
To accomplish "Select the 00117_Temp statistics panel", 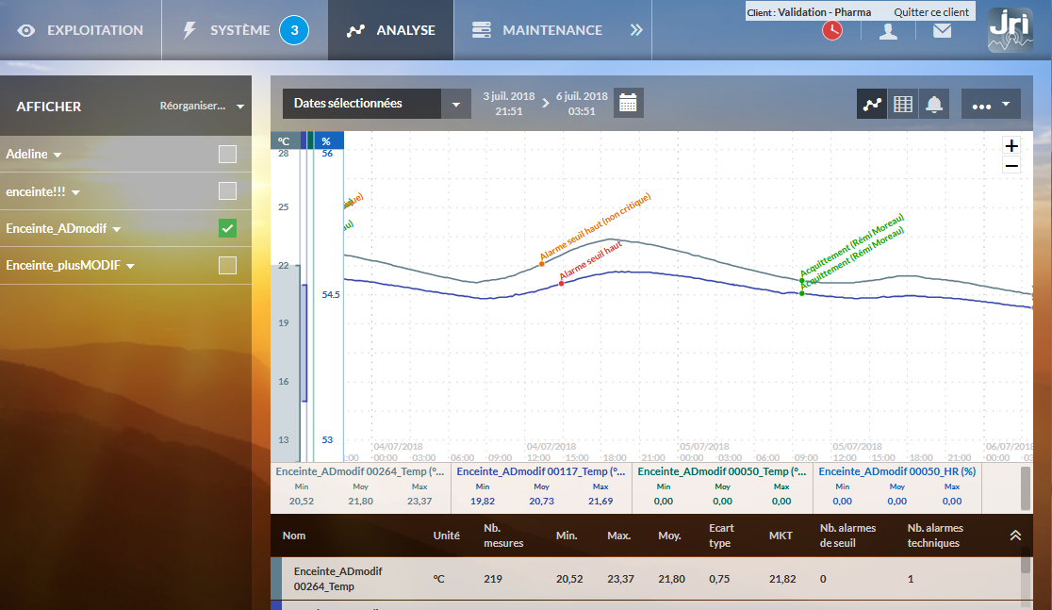I will tap(541, 487).
